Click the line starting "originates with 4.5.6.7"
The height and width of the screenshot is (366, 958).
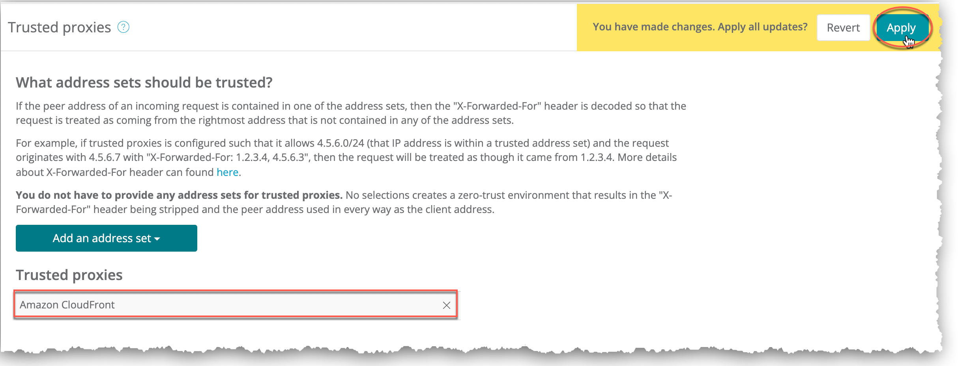pos(346,157)
